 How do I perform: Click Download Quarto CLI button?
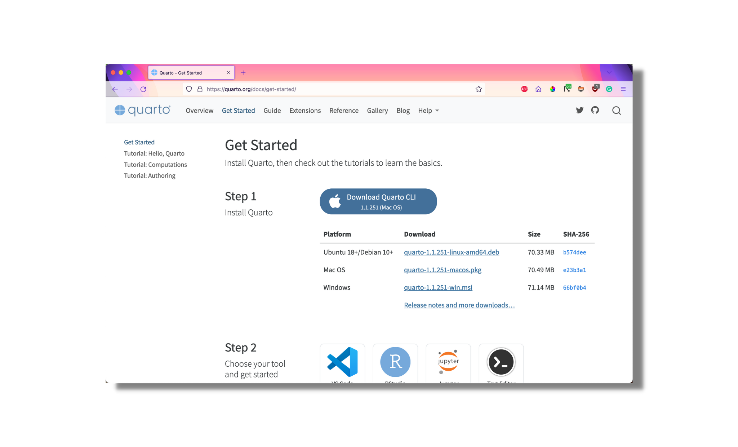tap(378, 201)
